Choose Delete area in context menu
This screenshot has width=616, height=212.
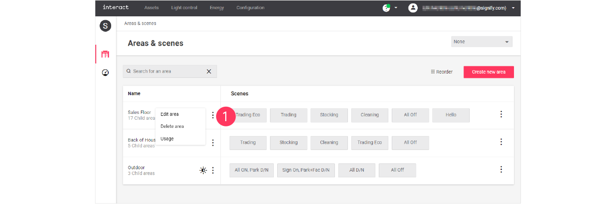point(172,126)
